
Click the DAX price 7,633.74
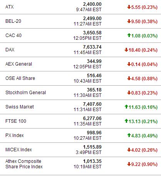(x=92, y=47)
